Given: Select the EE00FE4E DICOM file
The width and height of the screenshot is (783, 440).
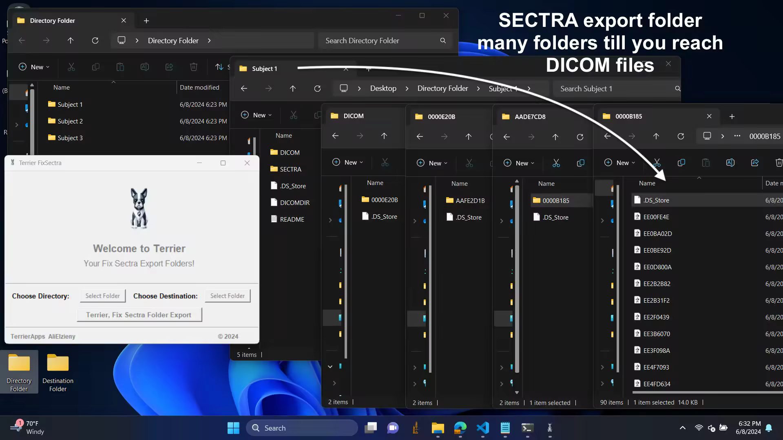Looking at the screenshot, I should 656,217.
